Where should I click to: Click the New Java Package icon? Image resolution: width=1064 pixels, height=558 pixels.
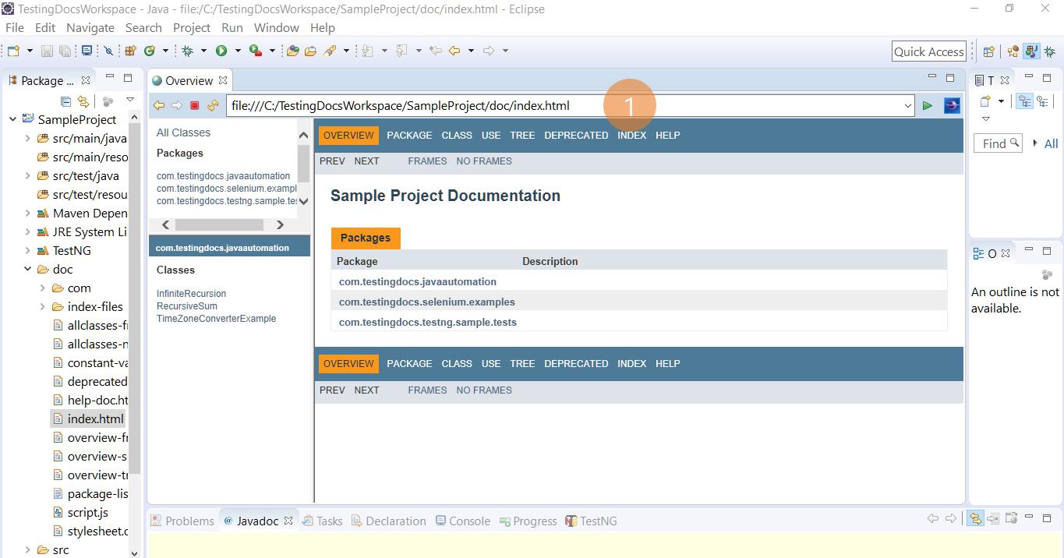click(130, 51)
